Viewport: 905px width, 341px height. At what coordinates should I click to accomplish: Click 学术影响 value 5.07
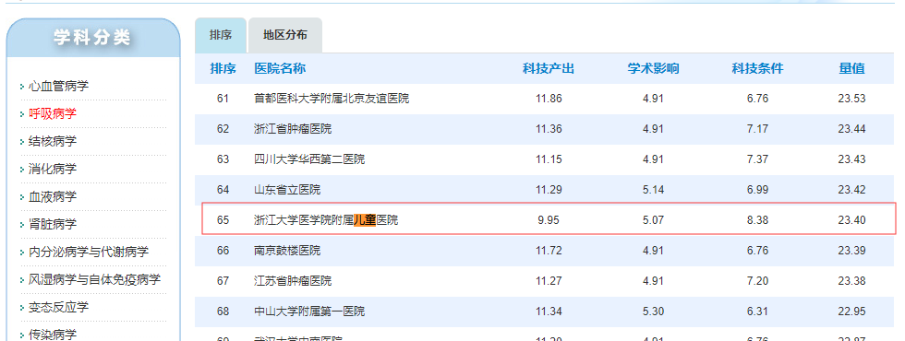654,220
